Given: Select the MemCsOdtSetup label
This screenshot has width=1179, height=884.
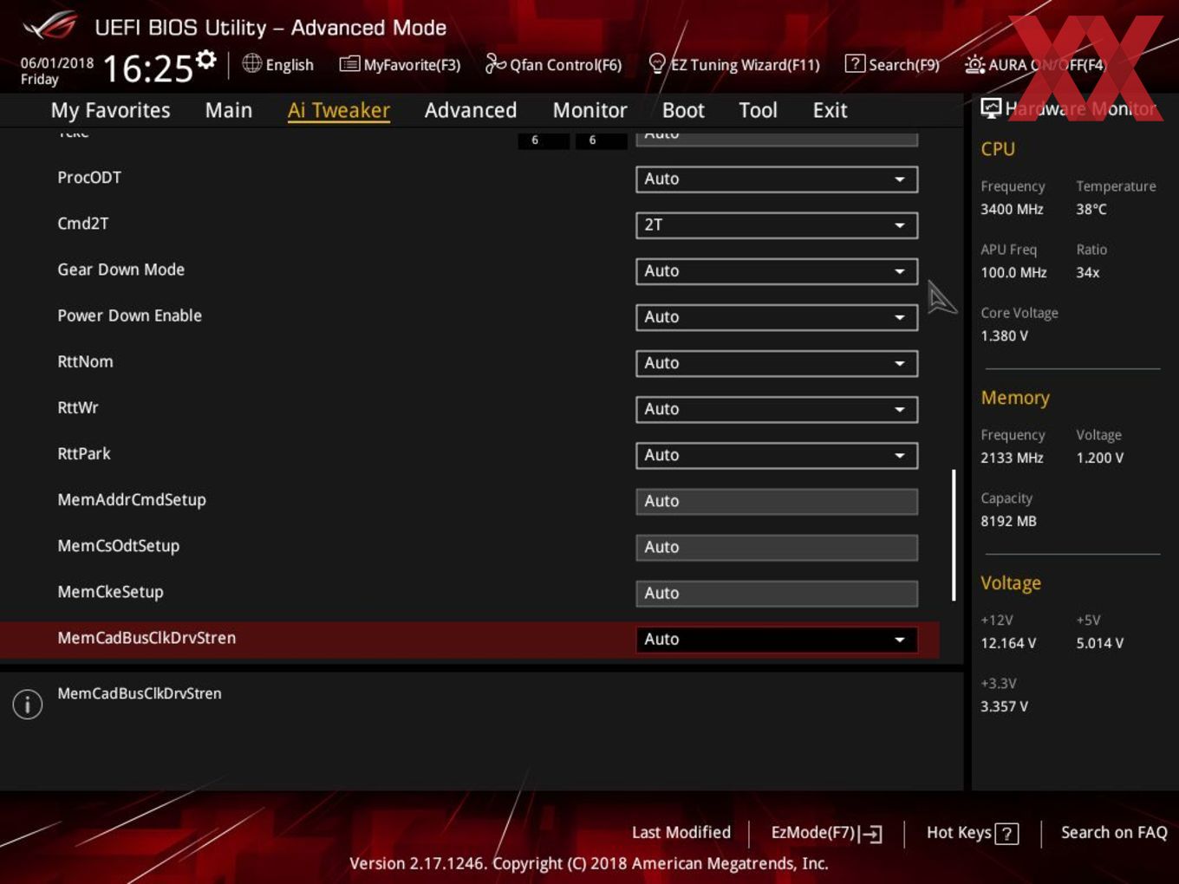Looking at the screenshot, I should [119, 546].
